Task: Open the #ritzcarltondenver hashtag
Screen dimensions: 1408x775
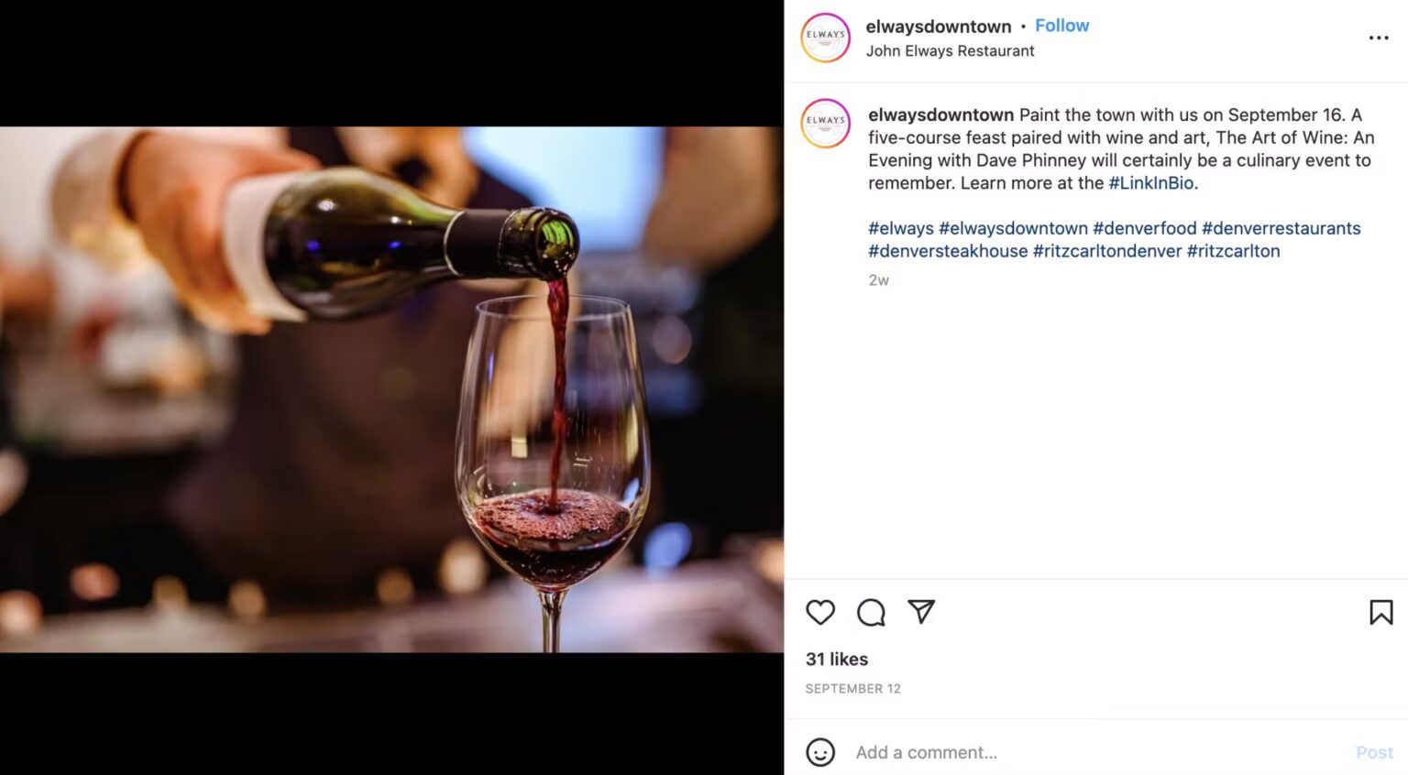Action: [x=1106, y=251]
